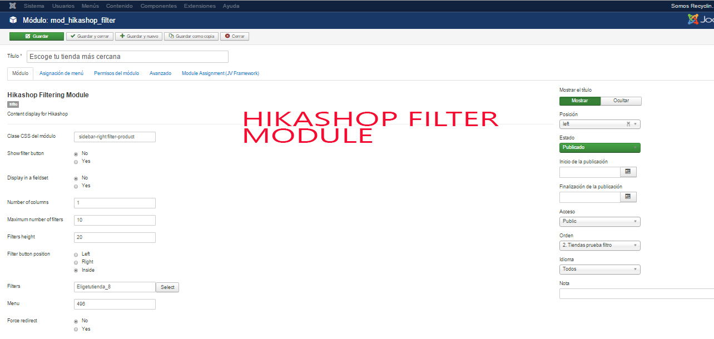Clear the 'left' position with the x icon

[628, 124]
